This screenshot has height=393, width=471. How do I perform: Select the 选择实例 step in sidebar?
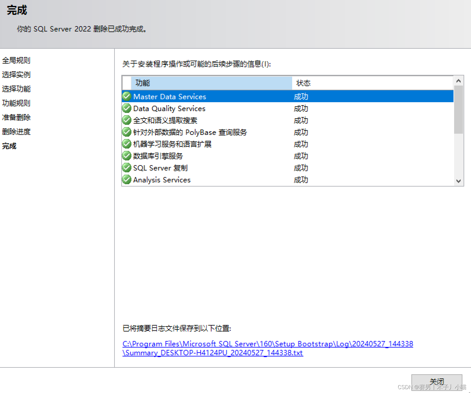click(16, 75)
